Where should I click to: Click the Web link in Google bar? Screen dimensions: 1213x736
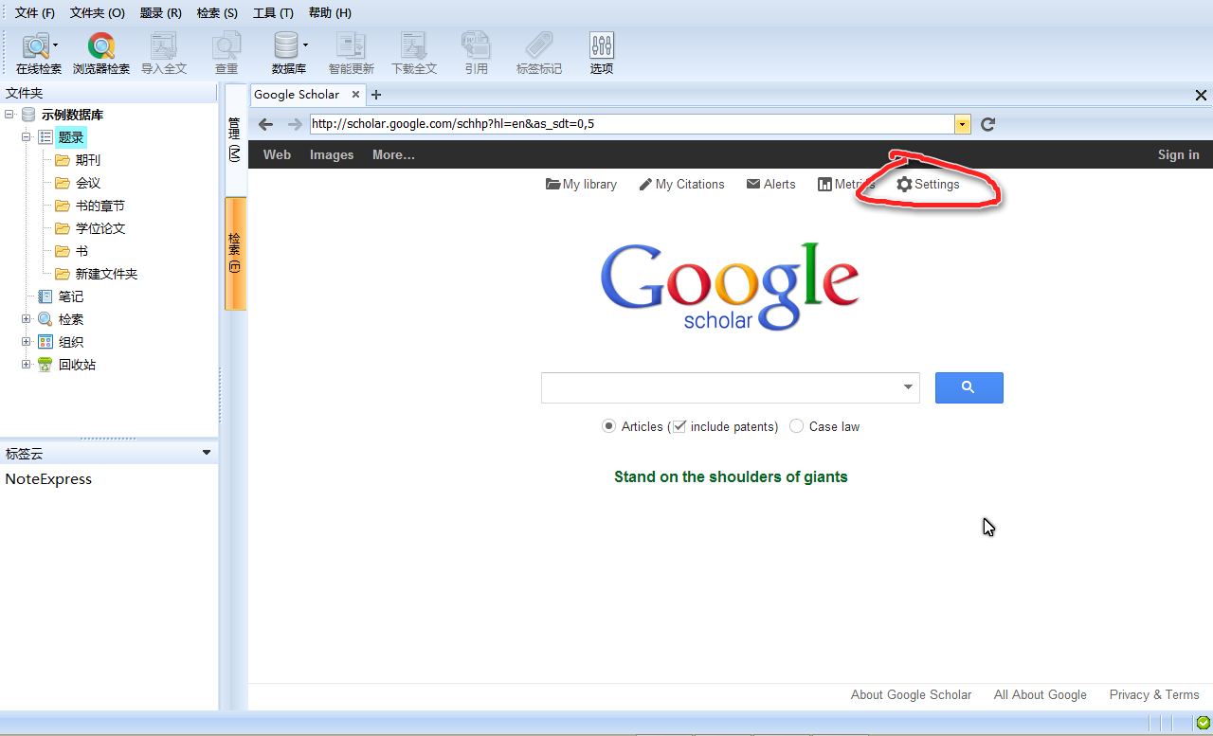[x=277, y=154]
